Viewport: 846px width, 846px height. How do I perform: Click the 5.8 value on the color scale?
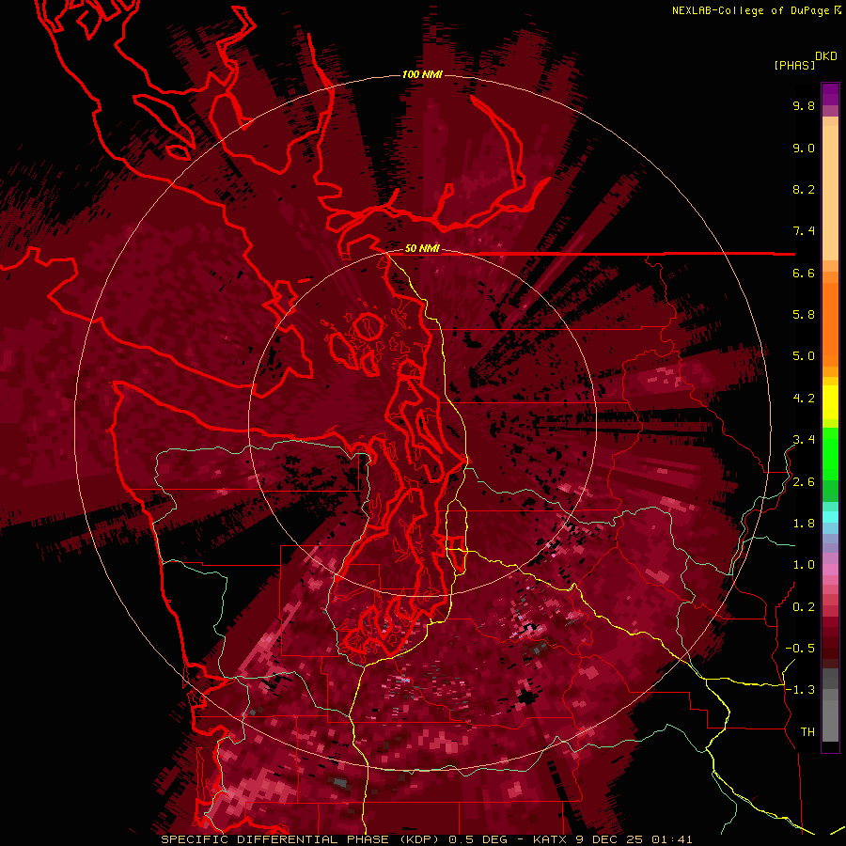[x=804, y=315]
